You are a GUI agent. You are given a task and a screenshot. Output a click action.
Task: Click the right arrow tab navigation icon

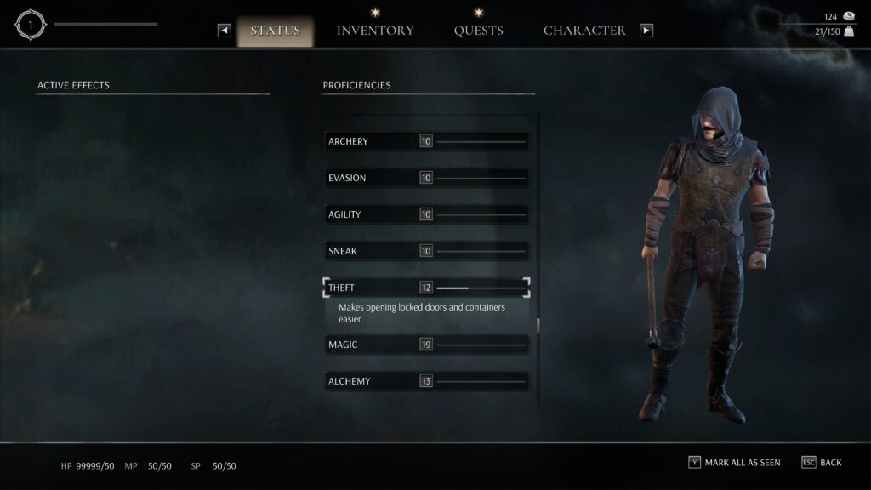click(x=646, y=31)
